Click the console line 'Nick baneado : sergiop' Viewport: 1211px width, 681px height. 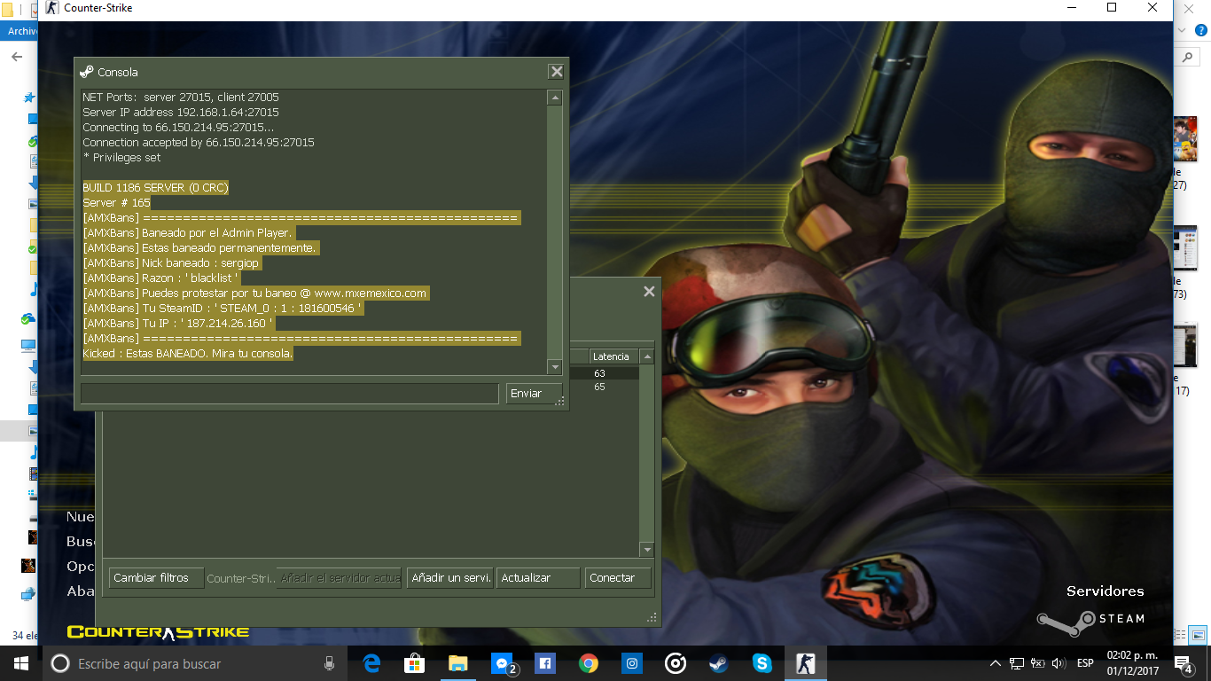(172, 263)
